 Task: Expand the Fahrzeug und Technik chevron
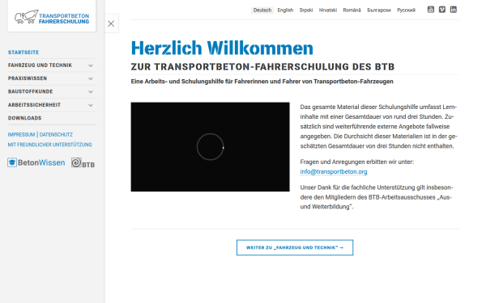click(x=91, y=65)
